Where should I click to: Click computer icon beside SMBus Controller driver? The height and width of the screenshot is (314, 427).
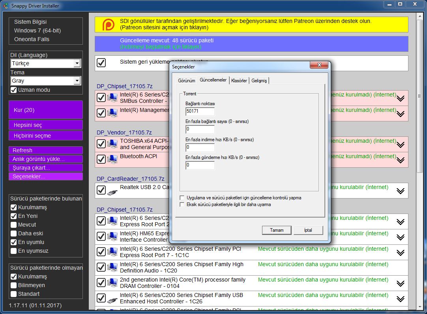(112, 97)
